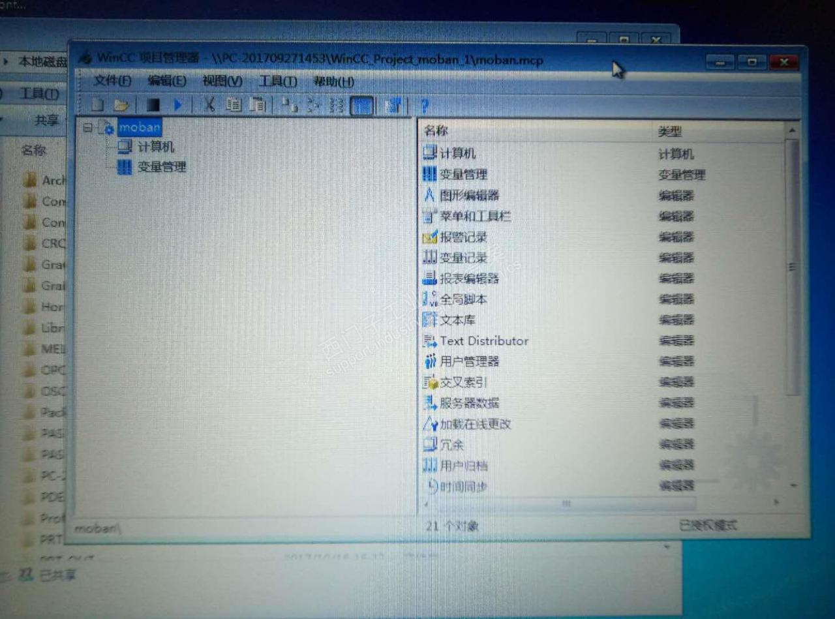Click the Copy toolbar icon
The height and width of the screenshot is (619, 835).
(234, 104)
